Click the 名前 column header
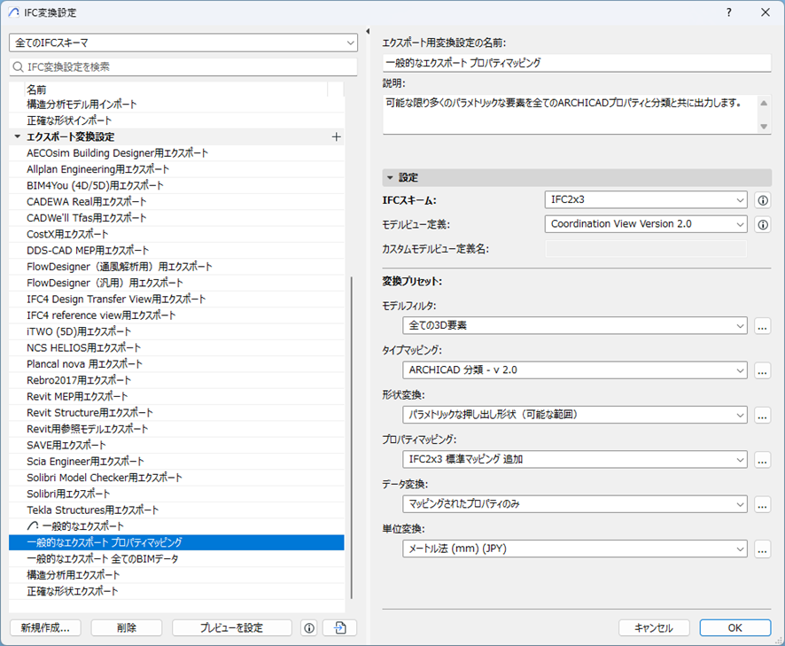 [x=176, y=90]
